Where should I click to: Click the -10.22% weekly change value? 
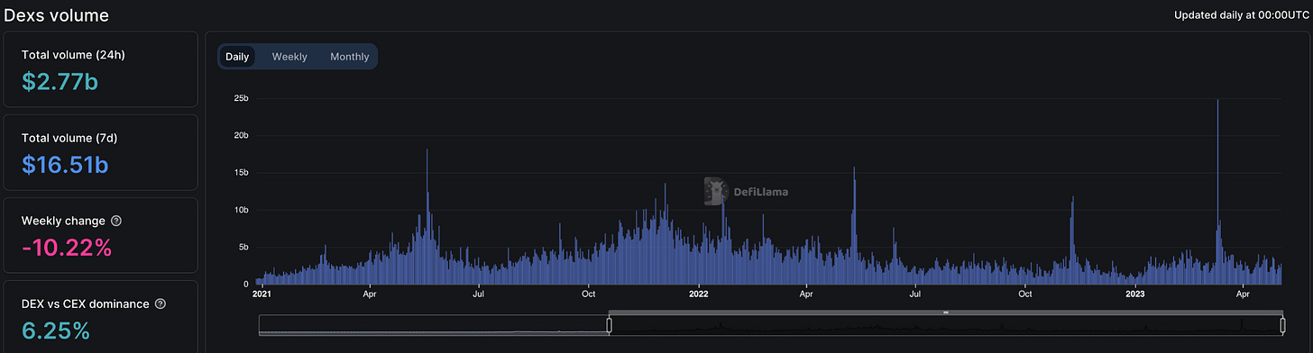click(67, 247)
